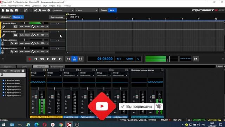Switch to the Проект tab
Viewport: 225px width, 127px height.
8,67
